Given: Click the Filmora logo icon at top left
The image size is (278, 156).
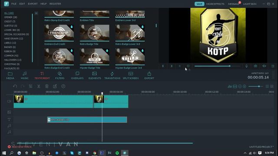Looking at the screenshot, I should 7,4.
